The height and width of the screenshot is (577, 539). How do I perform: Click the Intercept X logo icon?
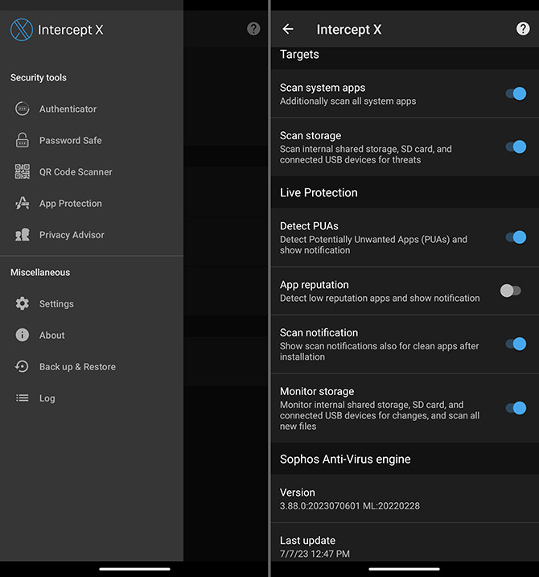pos(22,30)
